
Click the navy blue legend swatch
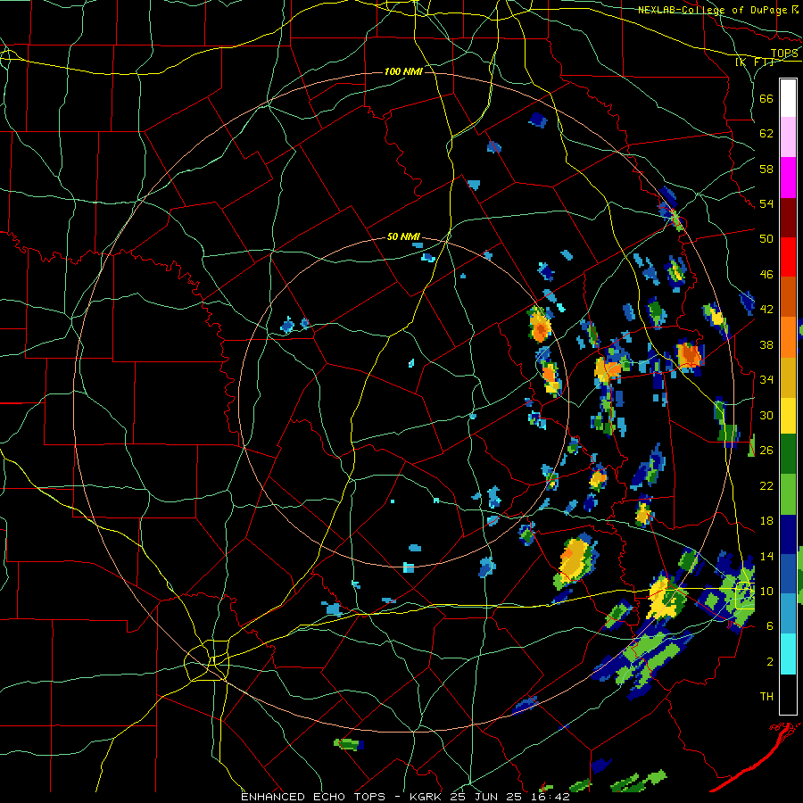point(788,534)
